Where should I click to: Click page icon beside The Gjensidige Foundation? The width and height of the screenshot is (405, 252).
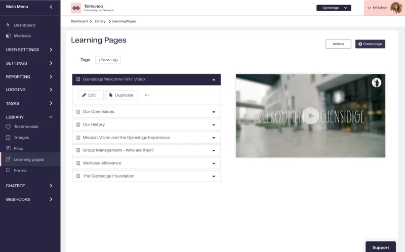(x=78, y=176)
